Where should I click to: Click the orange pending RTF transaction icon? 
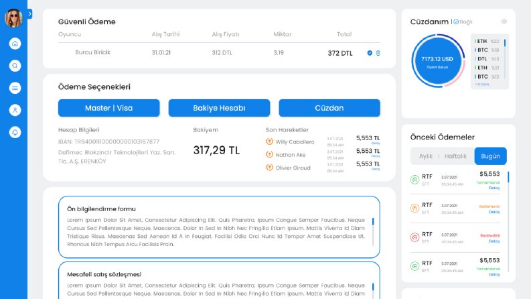click(415, 208)
